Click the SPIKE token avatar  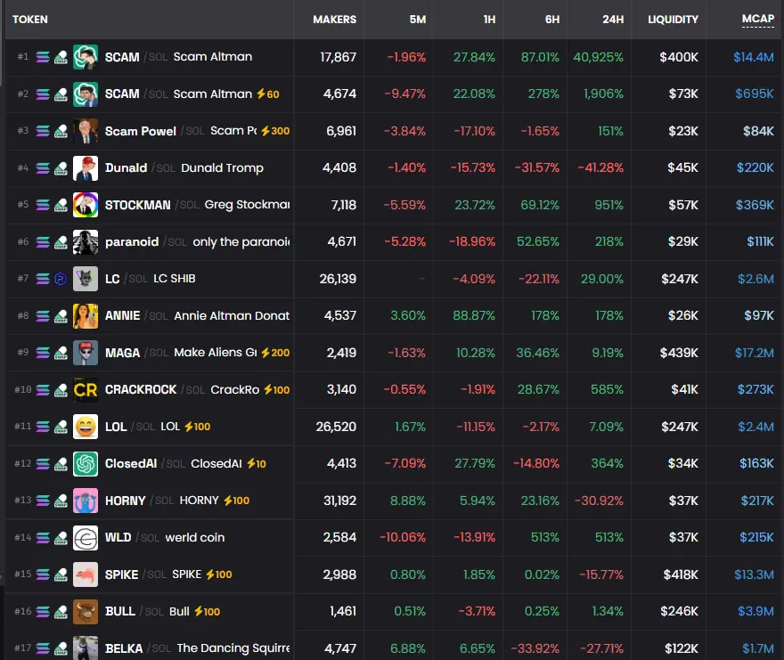tap(86, 574)
